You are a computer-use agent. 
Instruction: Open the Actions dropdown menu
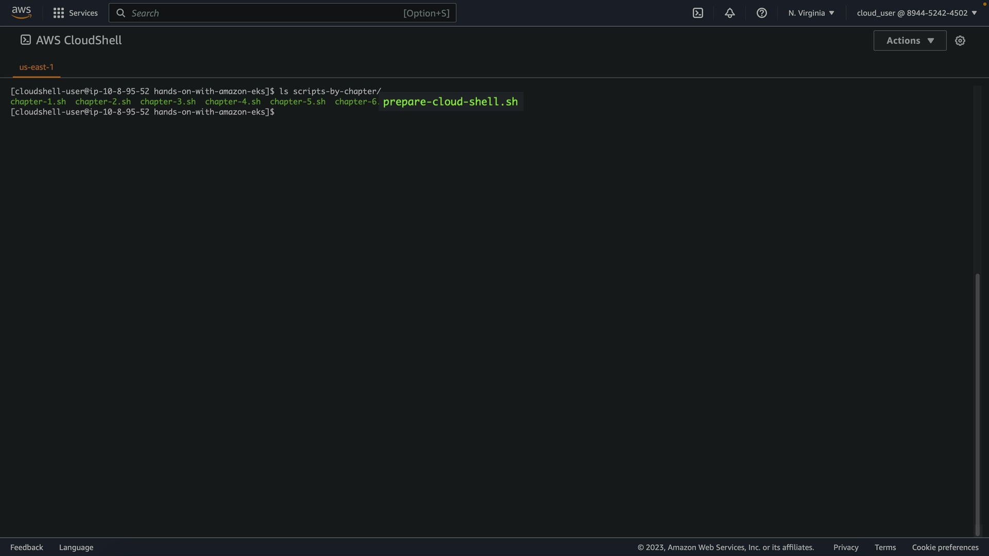coord(910,41)
